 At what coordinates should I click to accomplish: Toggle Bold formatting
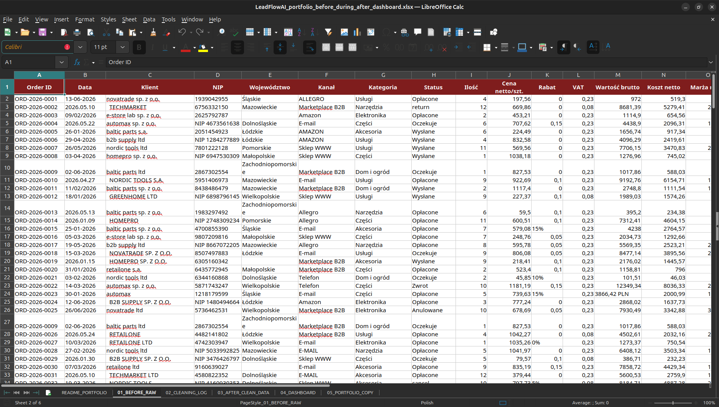click(139, 47)
